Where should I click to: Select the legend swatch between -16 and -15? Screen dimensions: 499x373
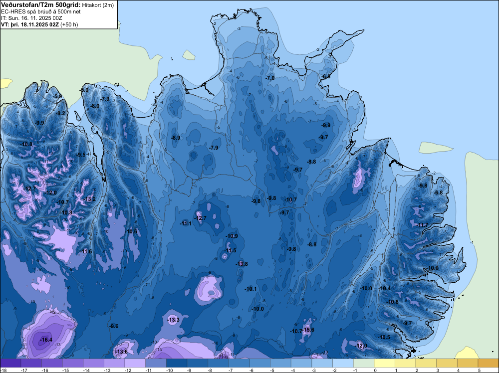click(52, 363)
